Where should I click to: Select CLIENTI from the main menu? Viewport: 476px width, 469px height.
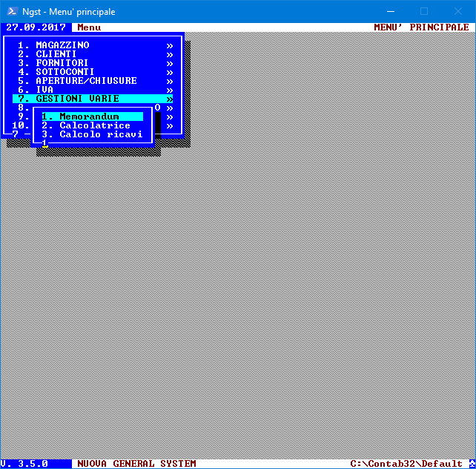coord(56,54)
